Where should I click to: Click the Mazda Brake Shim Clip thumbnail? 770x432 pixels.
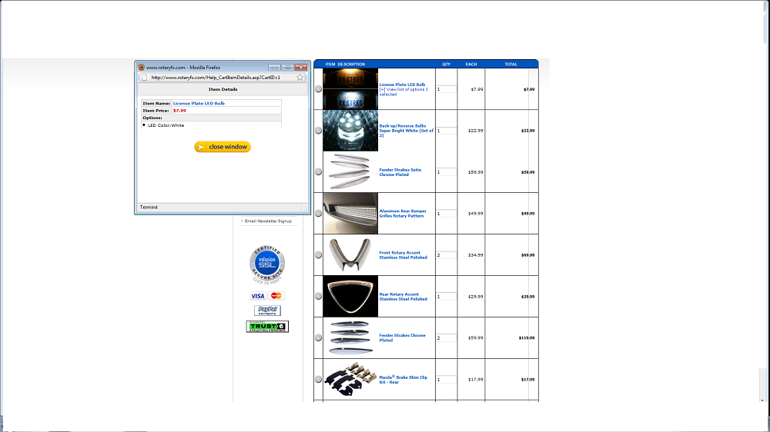click(350, 379)
